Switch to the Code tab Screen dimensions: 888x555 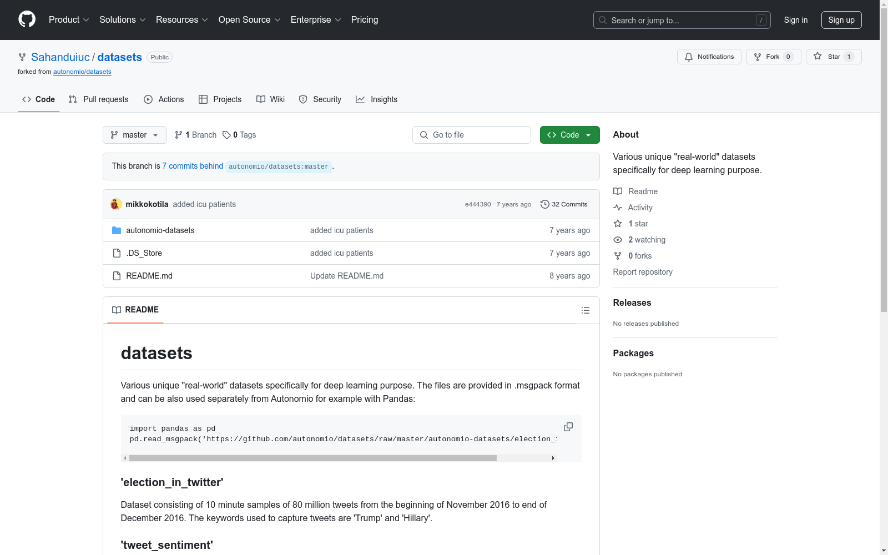click(x=39, y=99)
